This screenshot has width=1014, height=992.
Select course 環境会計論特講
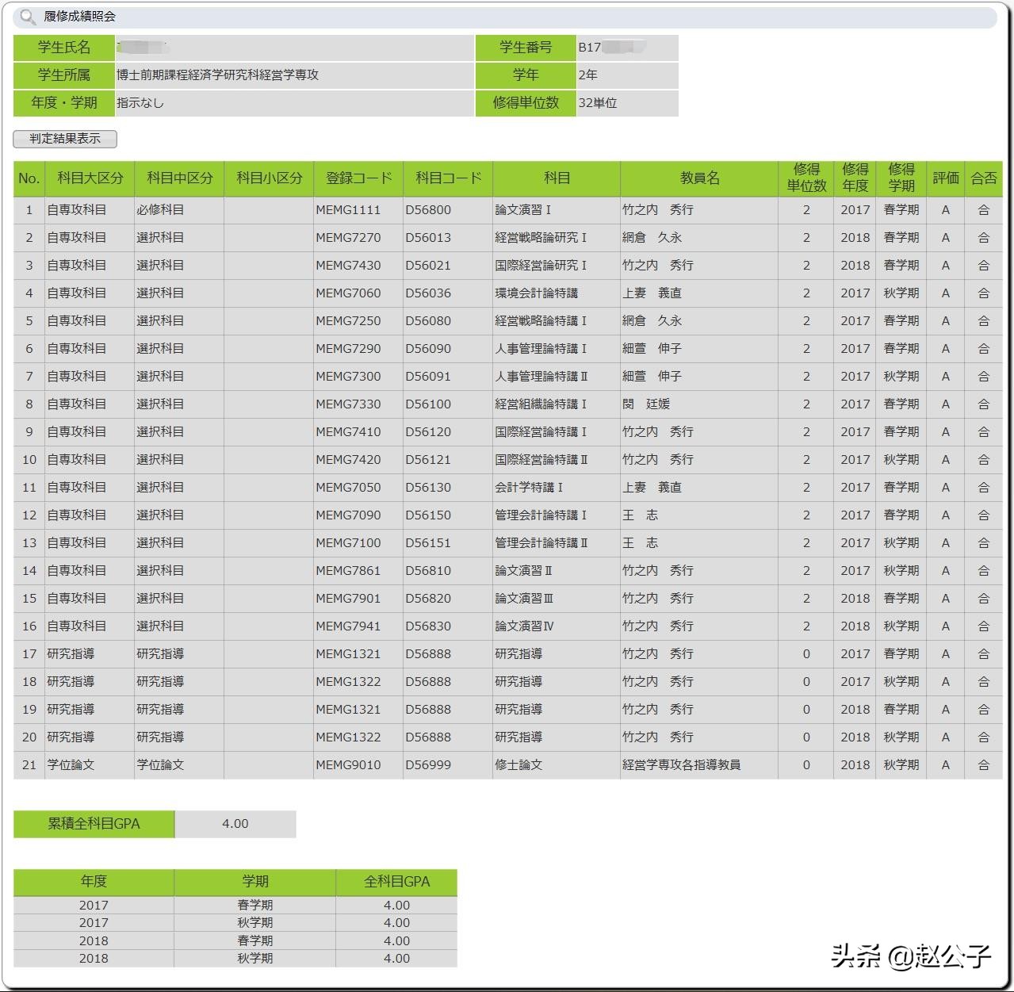tap(536, 293)
